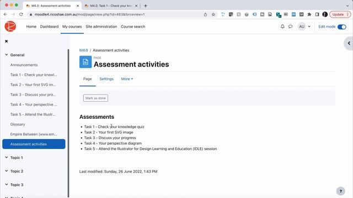This screenshot has width=353, height=198.
Task: Close the M4.0 Task 1 tab
Action: click(x=136, y=6)
